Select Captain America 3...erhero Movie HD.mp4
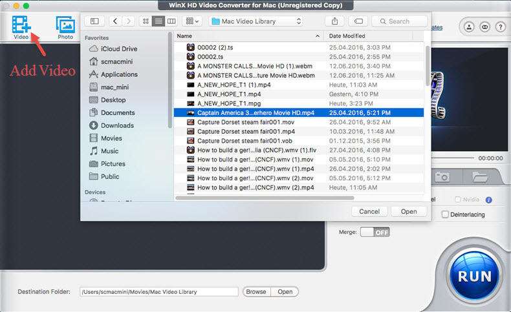Viewport: 511px width, 312px height. coord(299,113)
